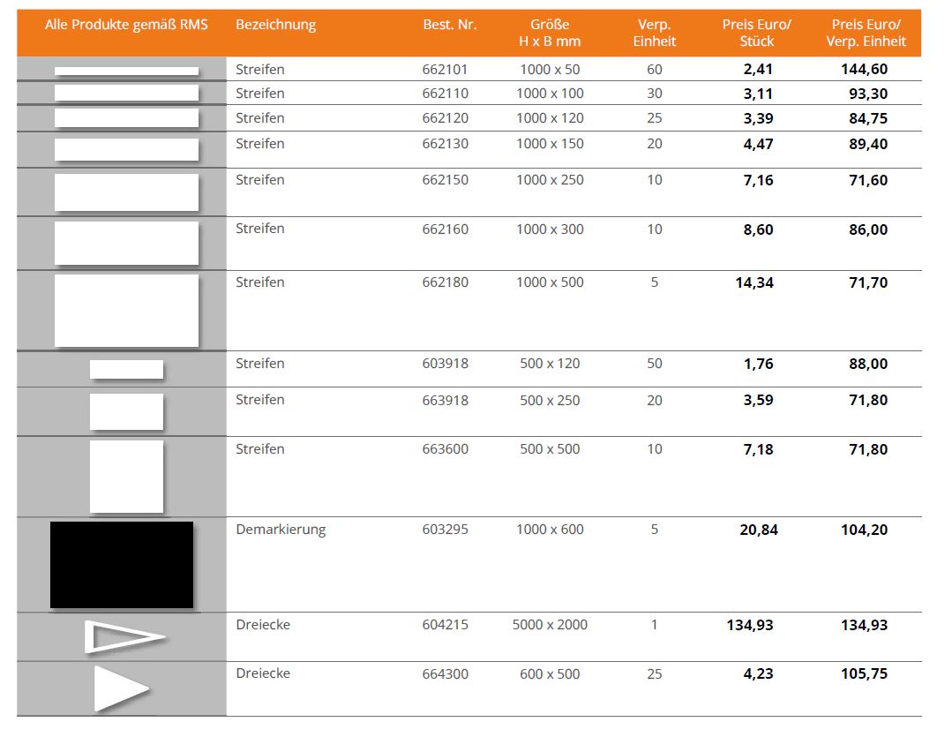
Task: Select order number 603918
Action: click(445, 364)
